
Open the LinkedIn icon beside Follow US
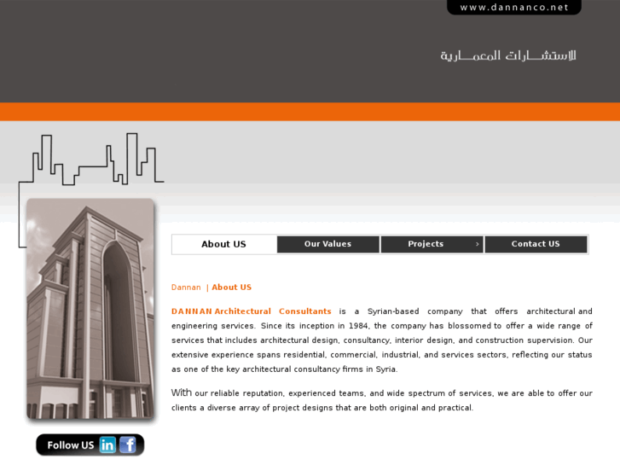pos(107,445)
